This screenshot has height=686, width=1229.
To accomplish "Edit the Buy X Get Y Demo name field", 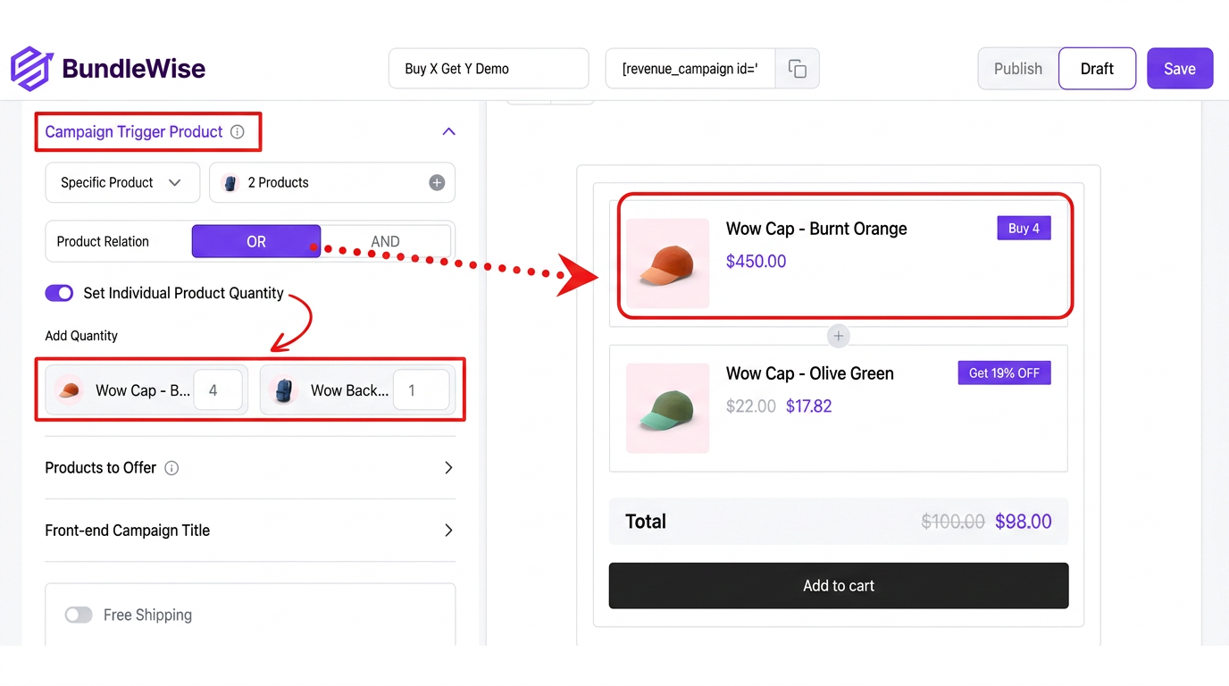I will (489, 69).
